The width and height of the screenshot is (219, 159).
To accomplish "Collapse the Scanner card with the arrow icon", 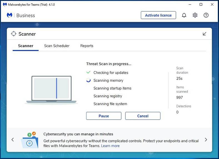I will pyautogui.click(x=204, y=34).
